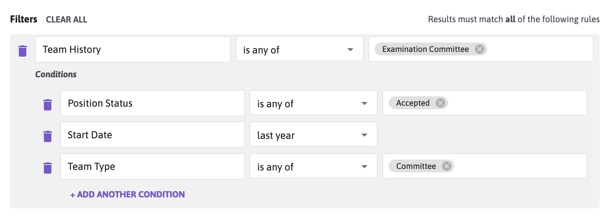
Task: Focus the Team History values input
Action: tap(539, 49)
